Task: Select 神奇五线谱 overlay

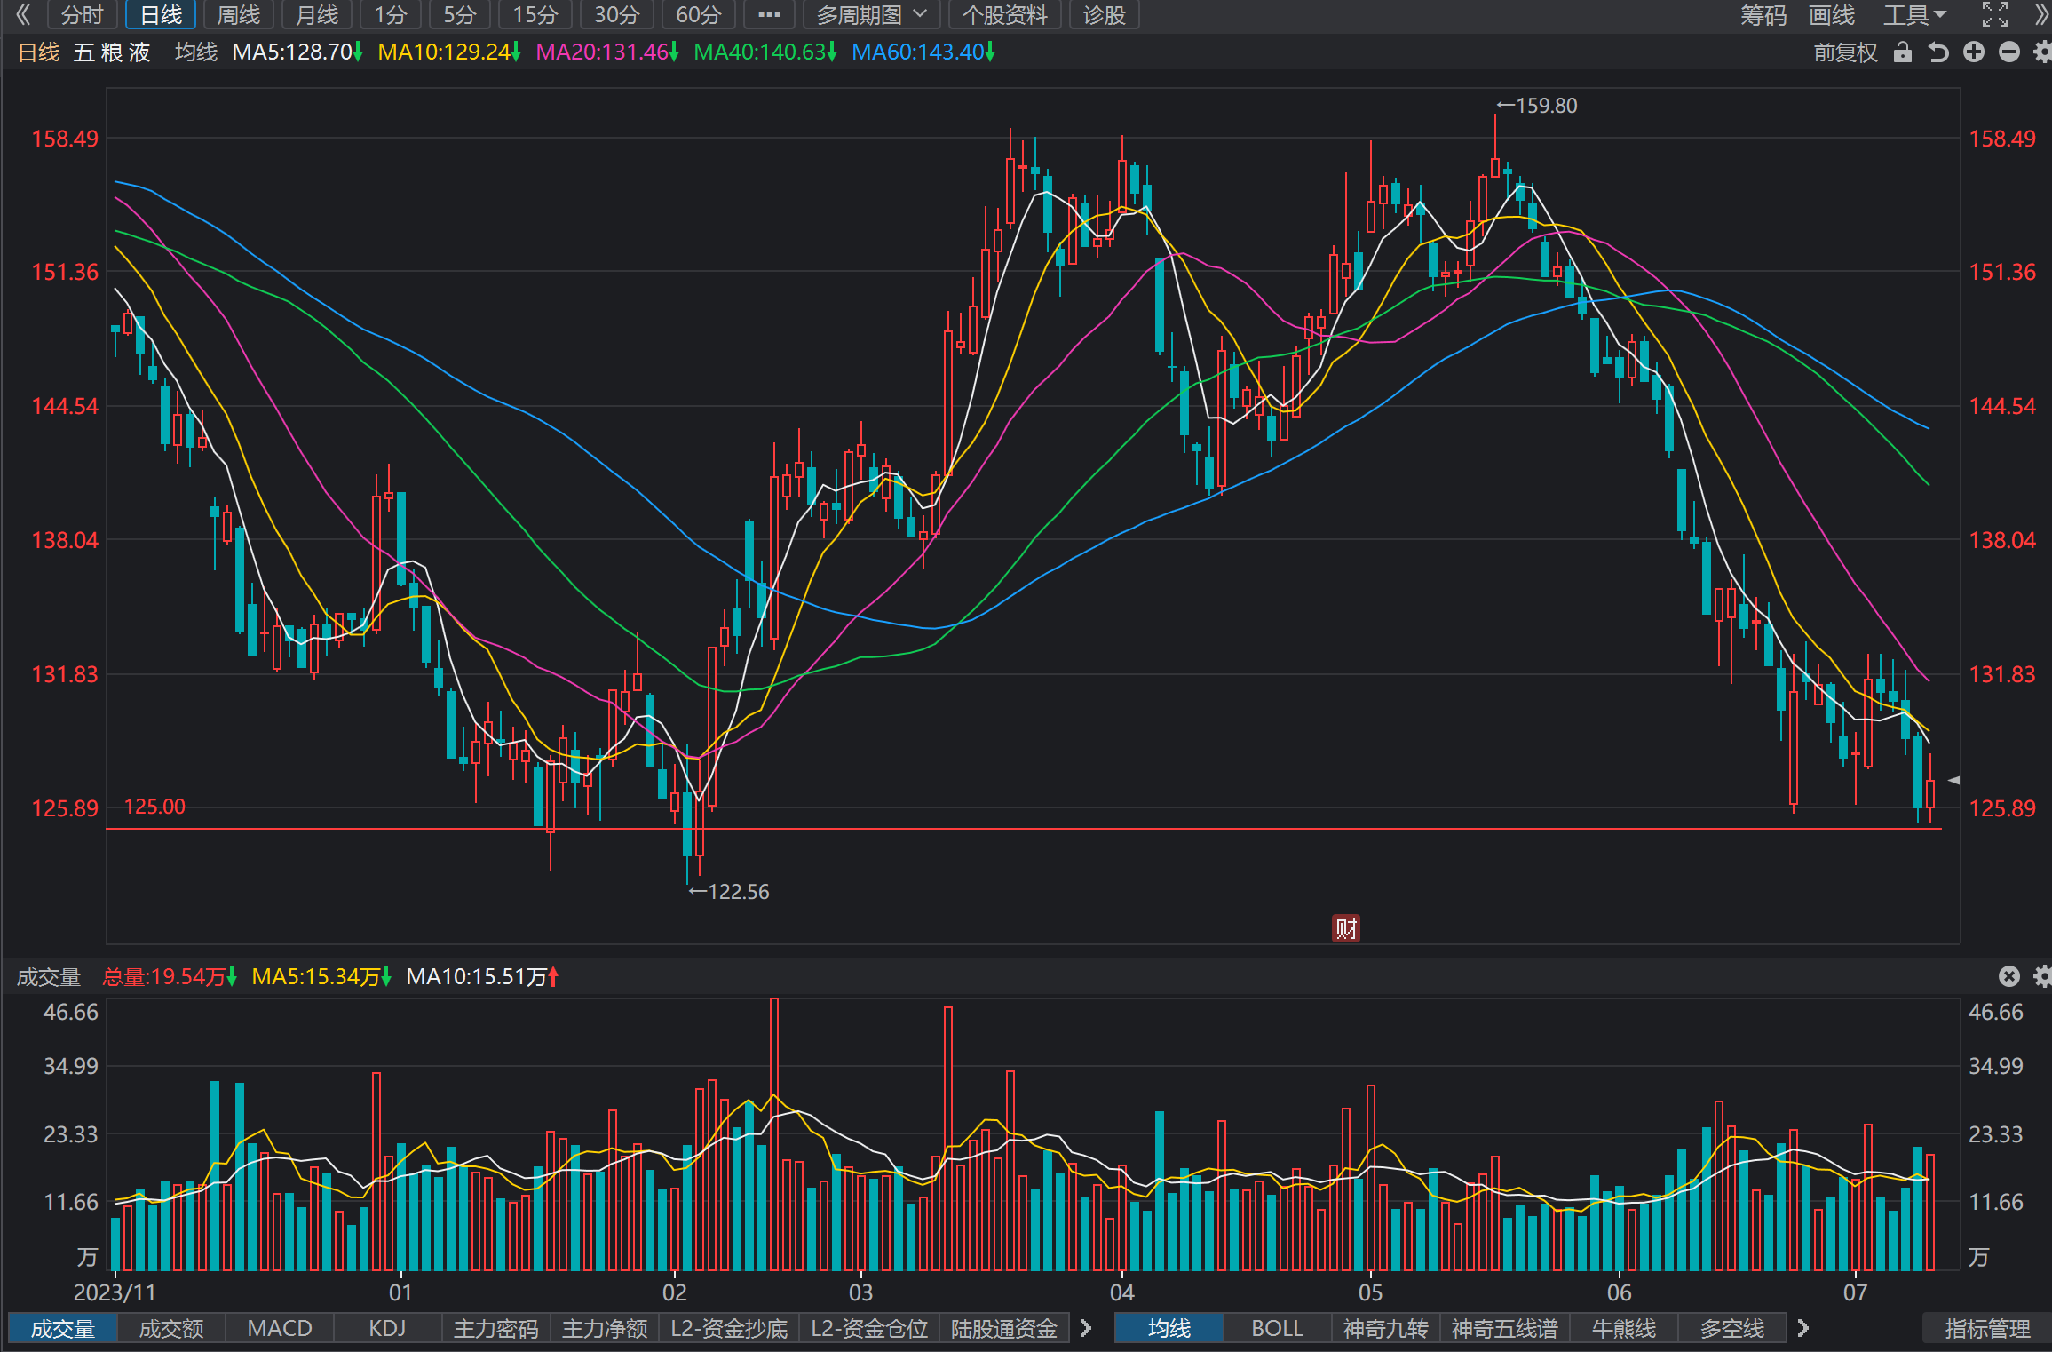Action: click(x=1504, y=1328)
